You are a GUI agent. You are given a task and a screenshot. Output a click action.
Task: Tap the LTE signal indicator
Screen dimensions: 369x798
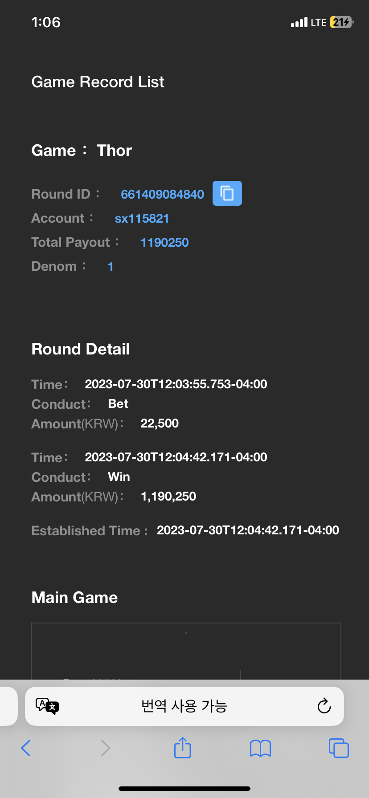pos(309,22)
